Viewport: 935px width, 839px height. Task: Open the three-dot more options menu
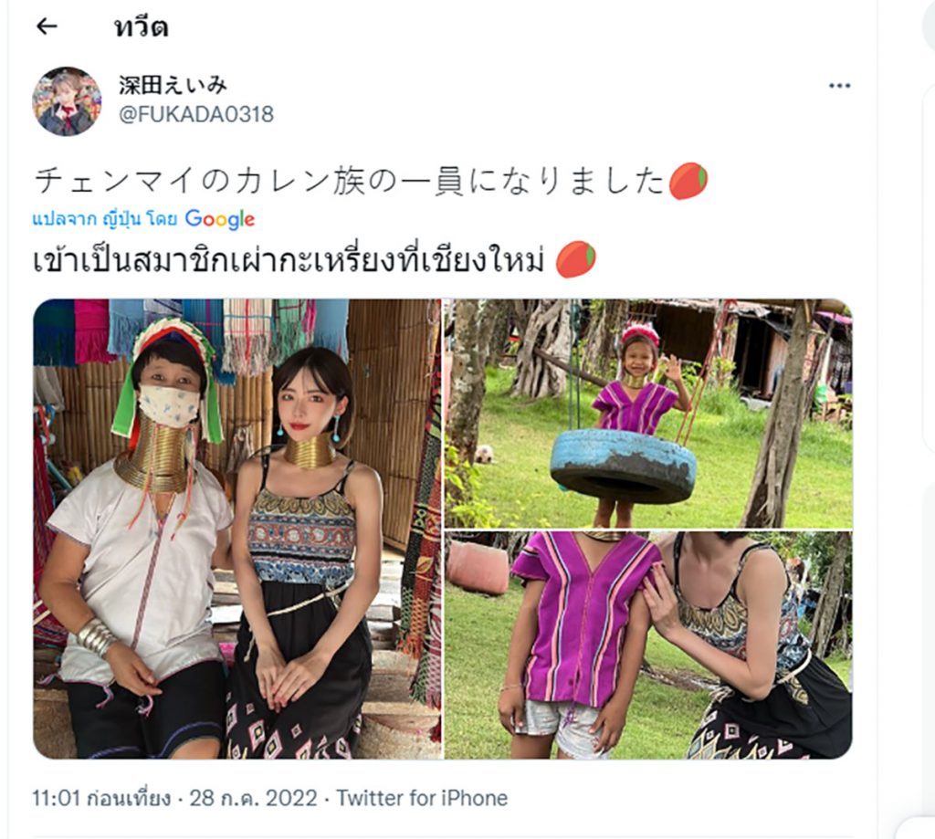(839, 86)
